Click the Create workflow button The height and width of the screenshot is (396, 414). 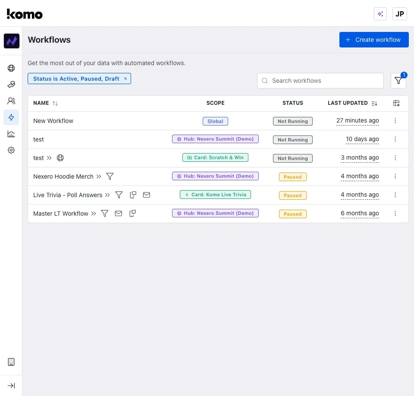pyautogui.click(x=374, y=40)
